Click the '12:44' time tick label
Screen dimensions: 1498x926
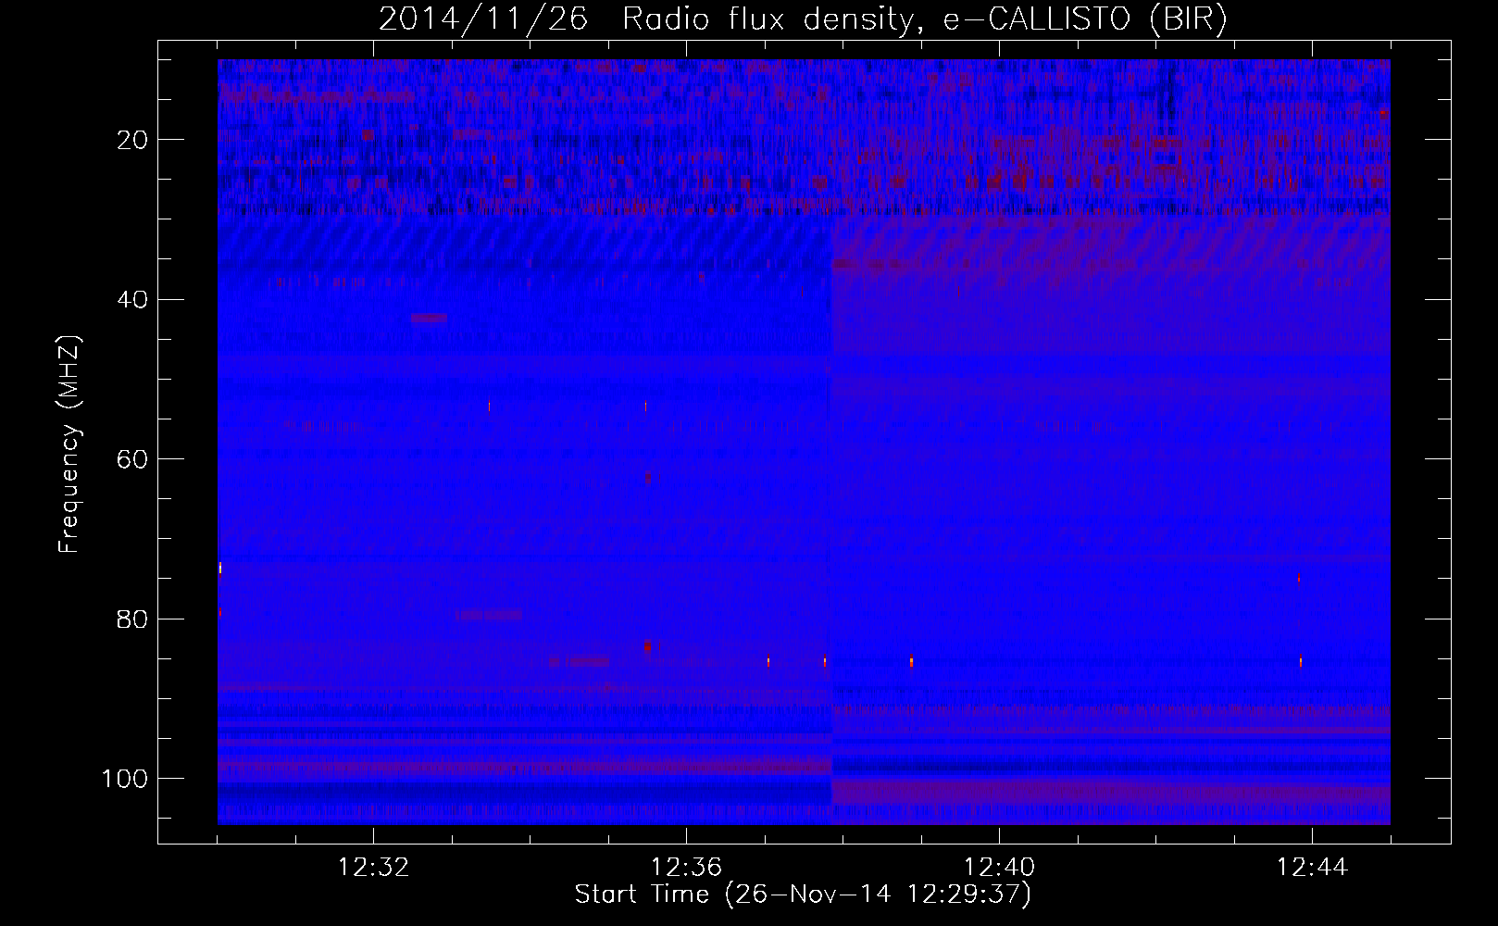pos(1312,868)
